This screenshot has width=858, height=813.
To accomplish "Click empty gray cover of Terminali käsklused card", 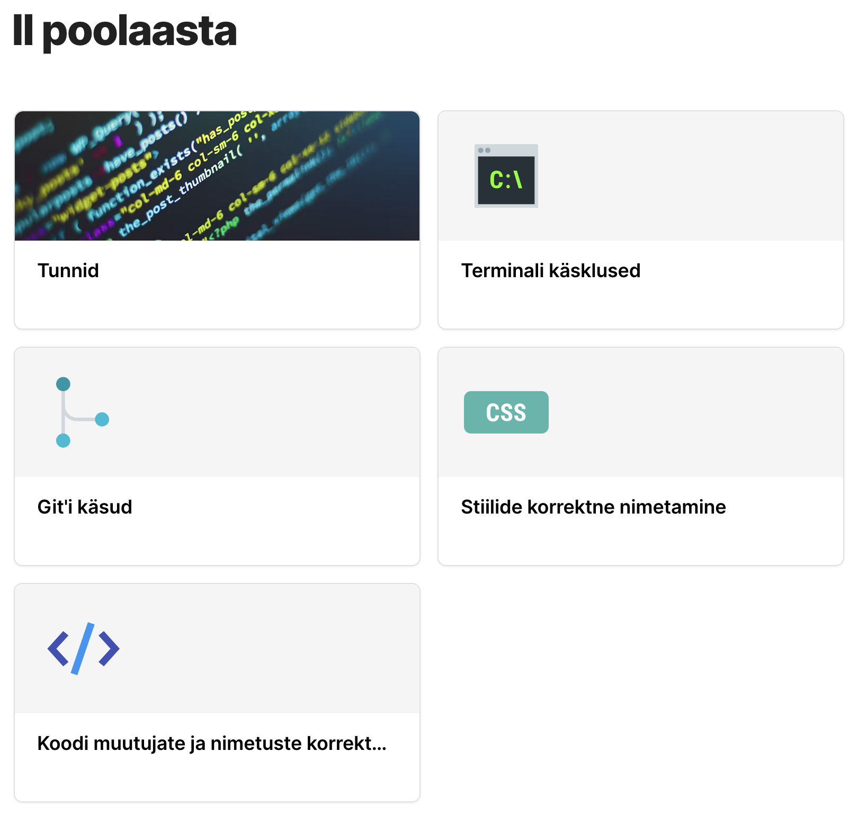I will (689, 176).
